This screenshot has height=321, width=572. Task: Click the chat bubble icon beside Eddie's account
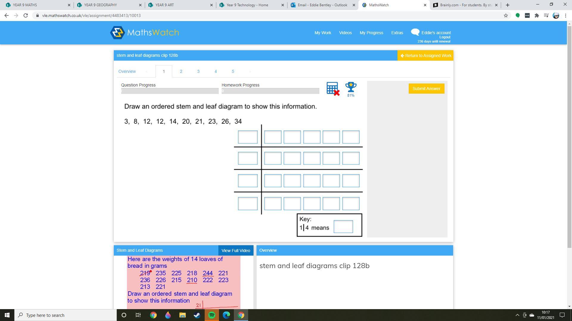point(415,32)
